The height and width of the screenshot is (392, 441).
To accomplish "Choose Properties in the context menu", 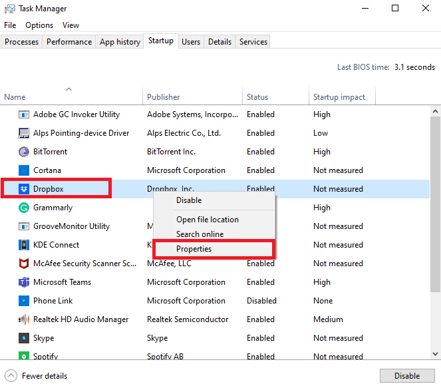I will (x=214, y=249).
